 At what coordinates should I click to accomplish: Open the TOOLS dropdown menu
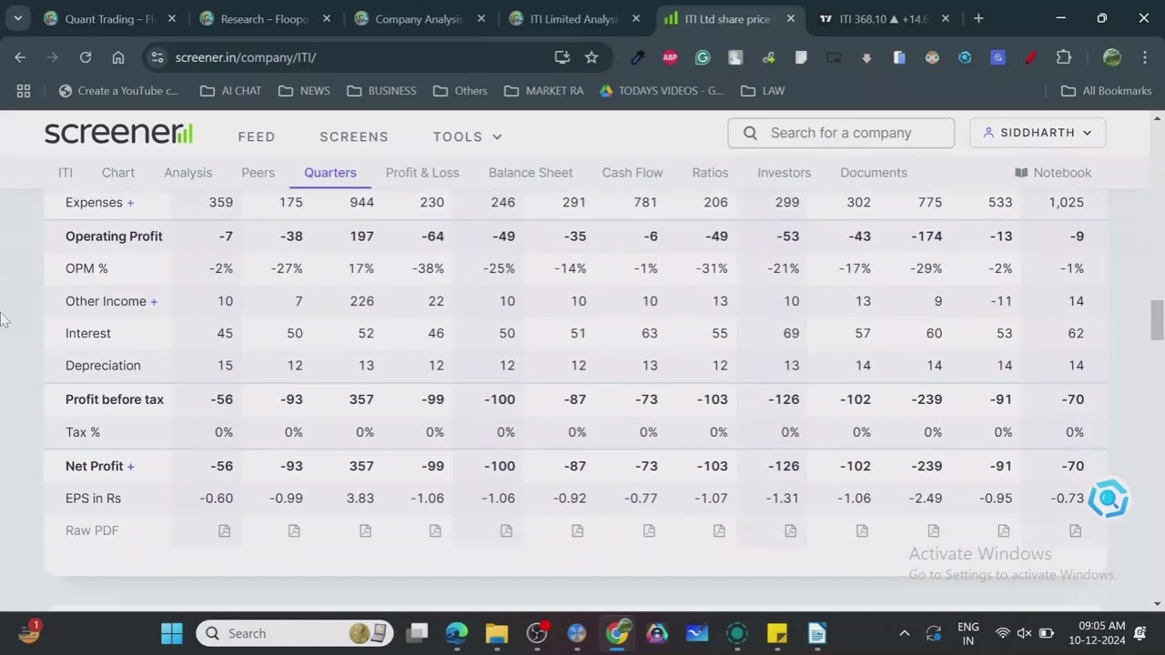pyautogui.click(x=468, y=136)
